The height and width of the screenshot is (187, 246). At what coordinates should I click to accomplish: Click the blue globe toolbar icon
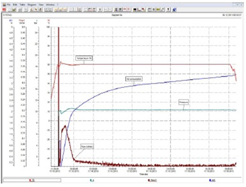(175, 10)
